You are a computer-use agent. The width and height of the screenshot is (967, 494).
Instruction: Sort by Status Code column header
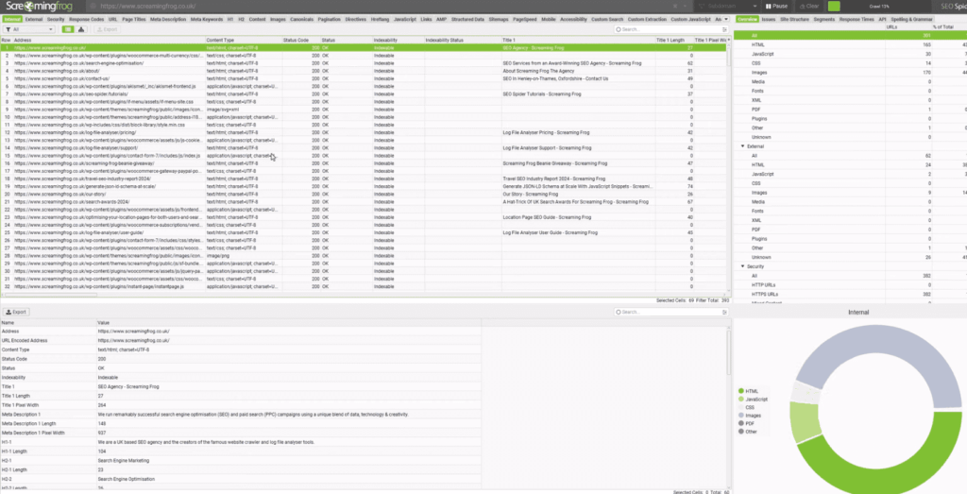[301, 40]
